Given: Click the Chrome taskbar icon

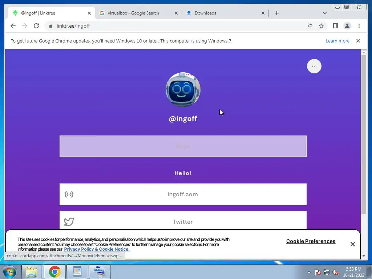Looking at the screenshot, I should point(54,272).
